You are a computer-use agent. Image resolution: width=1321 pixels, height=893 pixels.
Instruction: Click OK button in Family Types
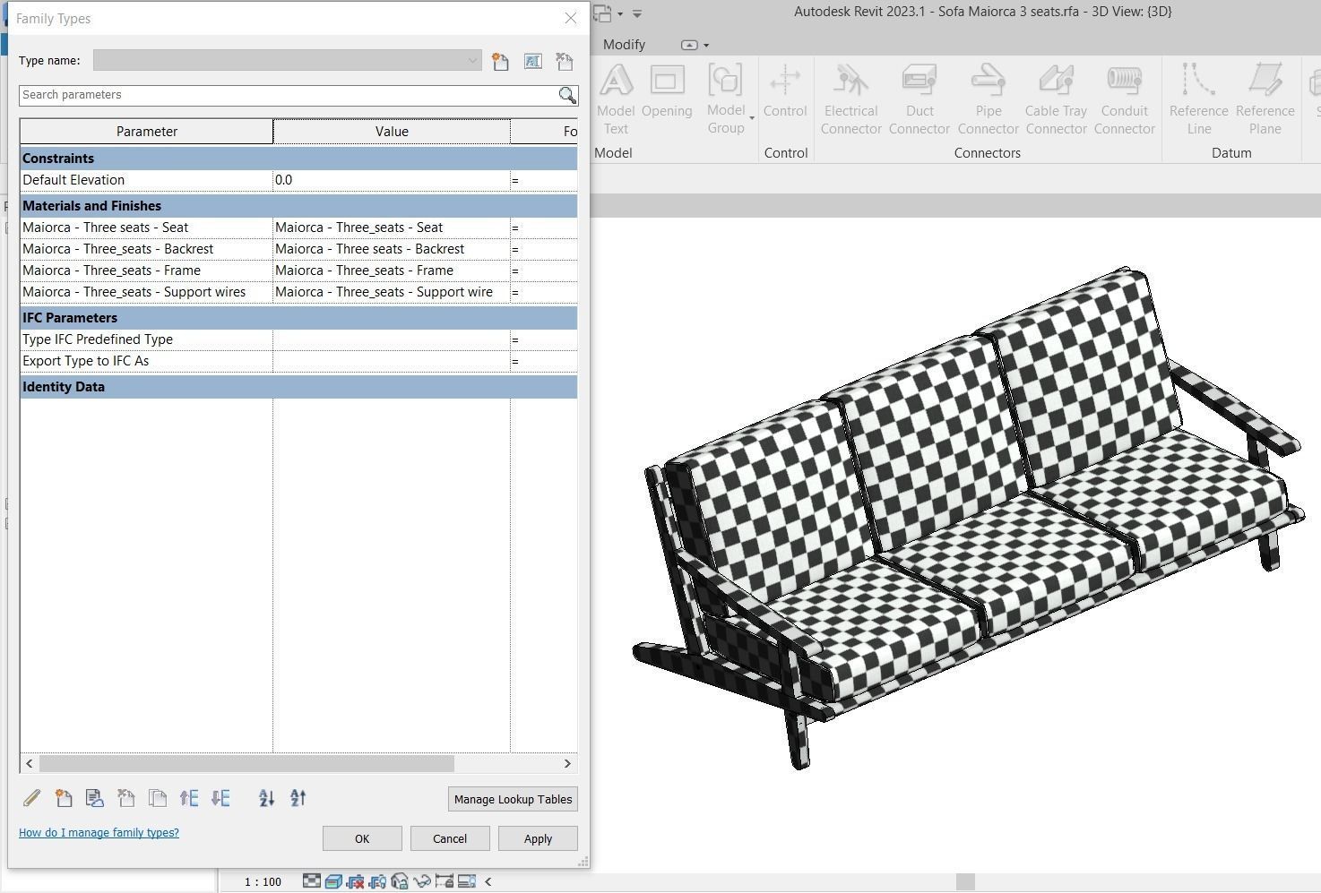click(x=362, y=838)
